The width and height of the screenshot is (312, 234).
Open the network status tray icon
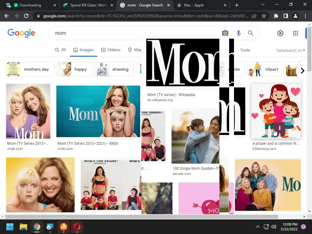(x=266, y=227)
